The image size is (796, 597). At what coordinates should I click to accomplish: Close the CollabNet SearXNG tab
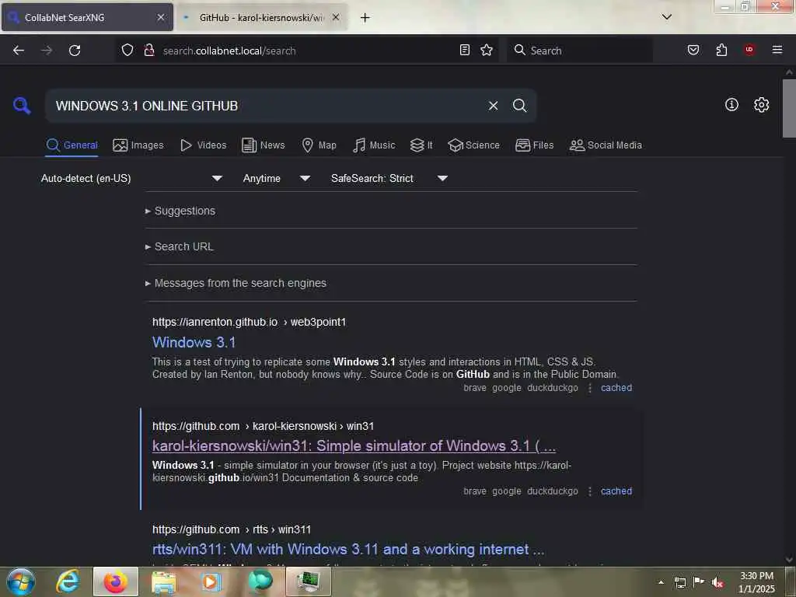coord(160,17)
